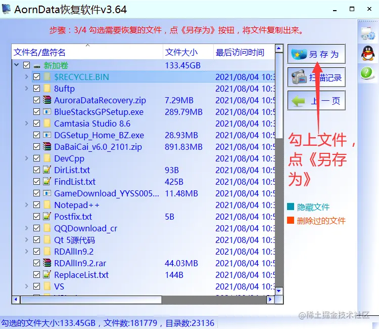Toggle the 8uftp folder checkbox
The width and height of the screenshot is (379, 329).
(x=37, y=89)
